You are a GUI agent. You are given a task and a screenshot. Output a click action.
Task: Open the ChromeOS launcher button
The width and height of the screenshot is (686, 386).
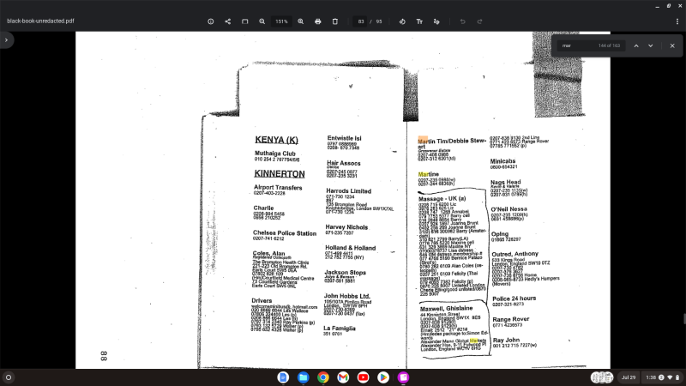pyautogui.click(x=9, y=377)
